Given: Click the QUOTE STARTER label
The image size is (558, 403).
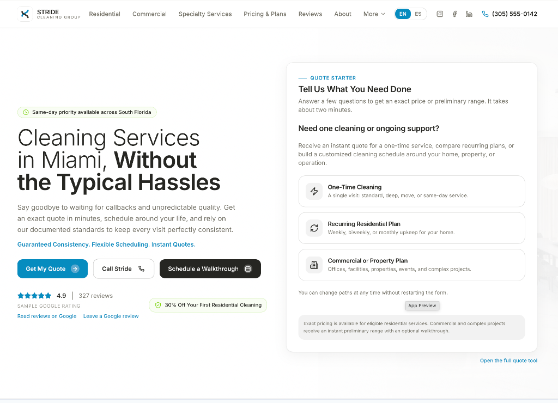Looking at the screenshot, I should click(x=333, y=78).
